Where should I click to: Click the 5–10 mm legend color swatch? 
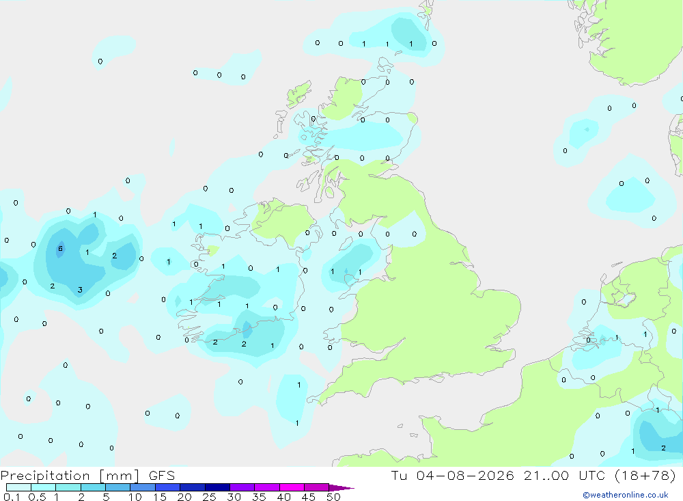click(117, 487)
